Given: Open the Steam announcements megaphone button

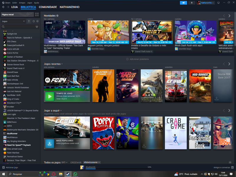Looking at the screenshot, I should pos(183,3).
